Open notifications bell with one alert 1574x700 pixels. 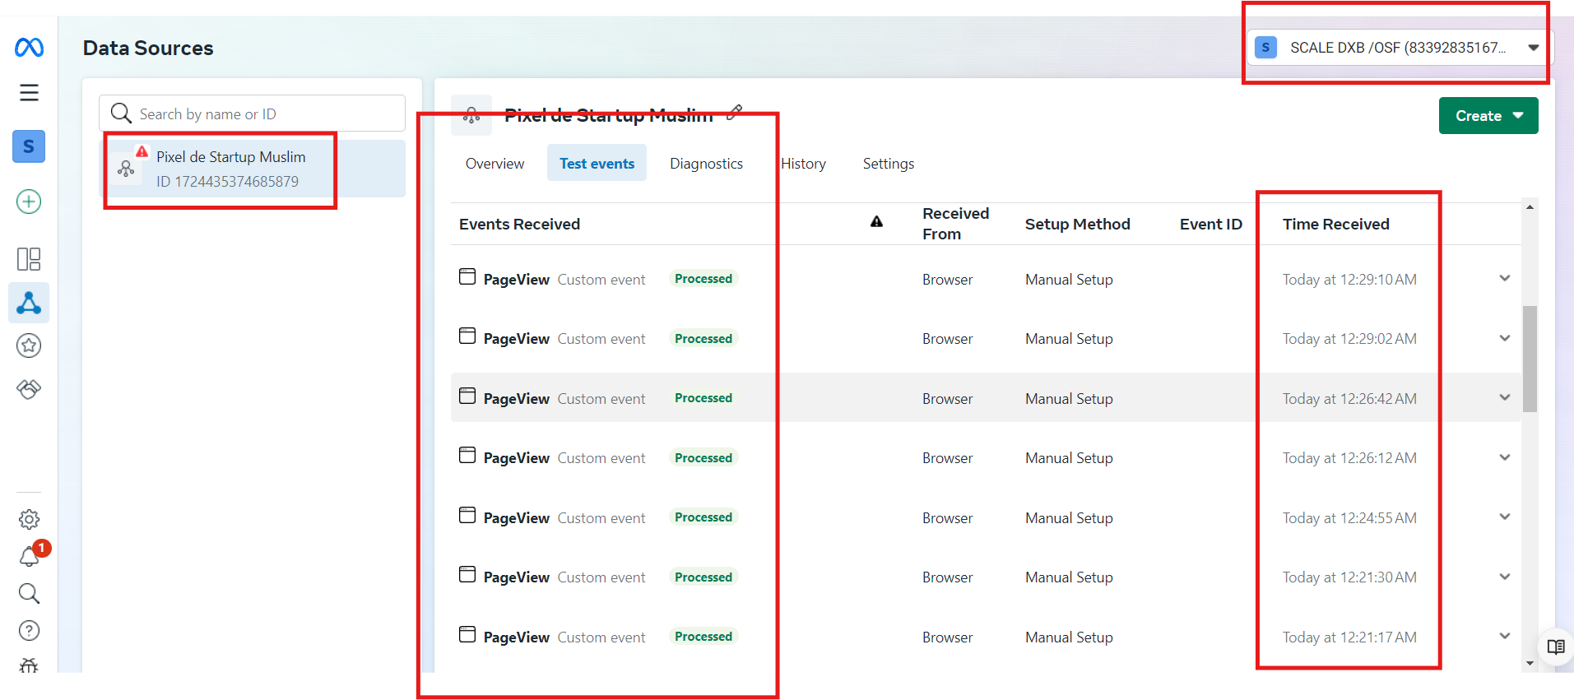coord(29,557)
